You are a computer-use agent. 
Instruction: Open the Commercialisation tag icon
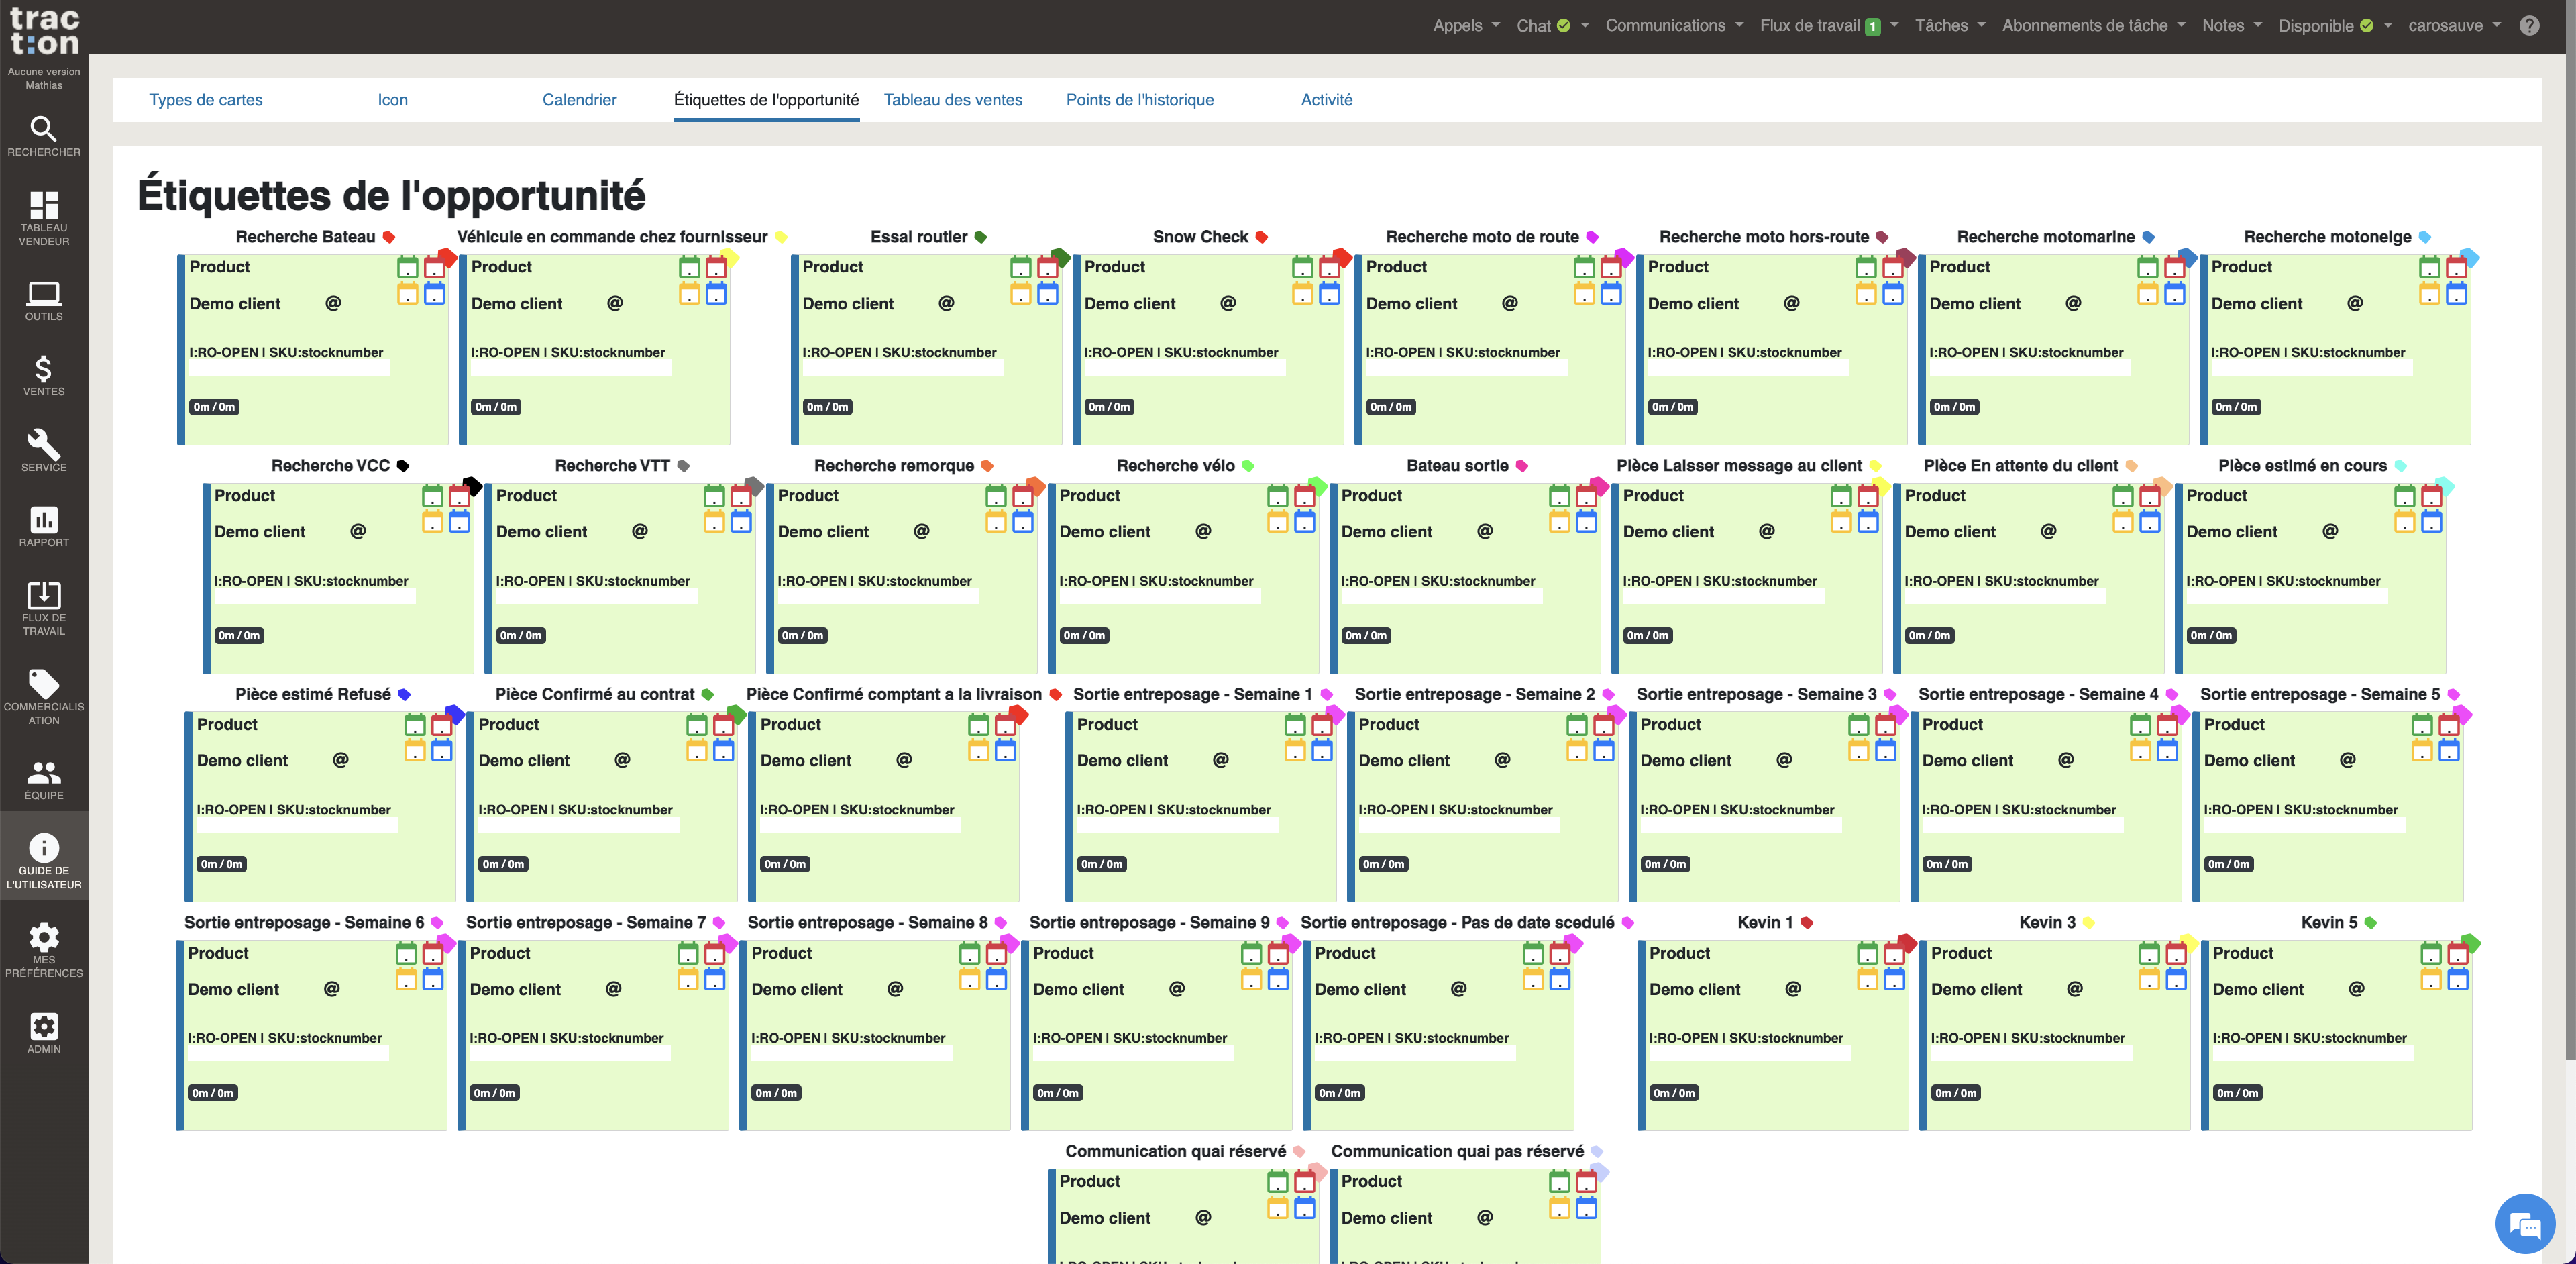point(44,697)
